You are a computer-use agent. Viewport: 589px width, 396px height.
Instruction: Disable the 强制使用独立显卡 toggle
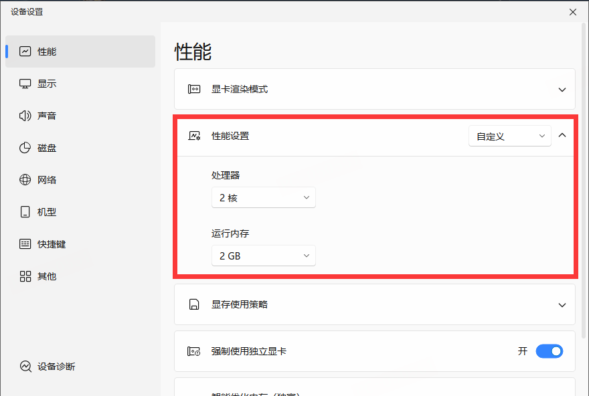[x=549, y=351]
